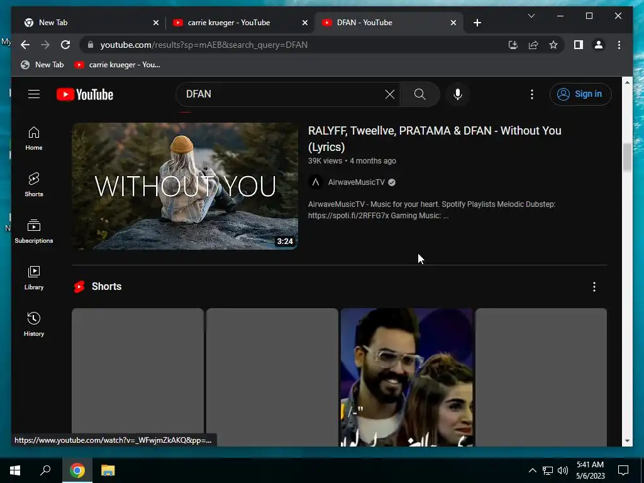This screenshot has height=483, width=644.
Task: Show hidden system tray icons
Action: pyautogui.click(x=532, y=470)
